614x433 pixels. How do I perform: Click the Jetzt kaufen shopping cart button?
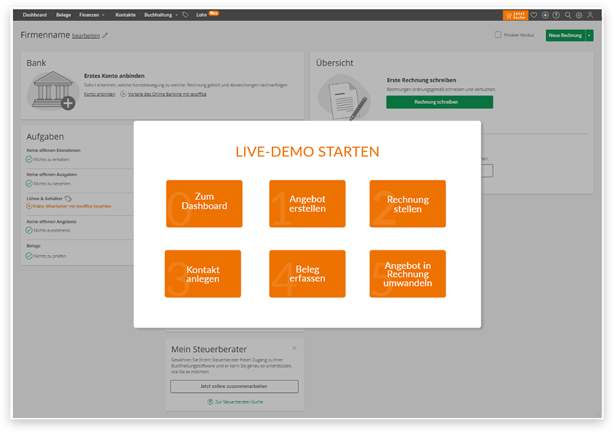click(515, 15)
